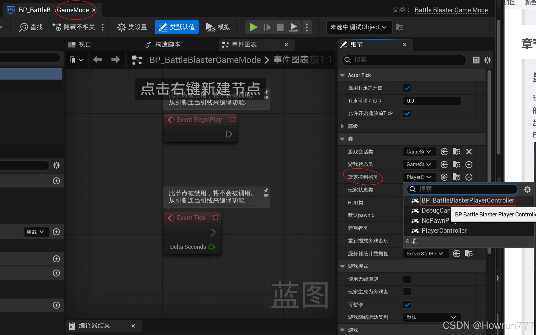Toggle the Allow Tick Before Begin Play (允许开始播放前Tick) checkbox
The height and width of the screenshot is (335, 536).
click(407, 114)
